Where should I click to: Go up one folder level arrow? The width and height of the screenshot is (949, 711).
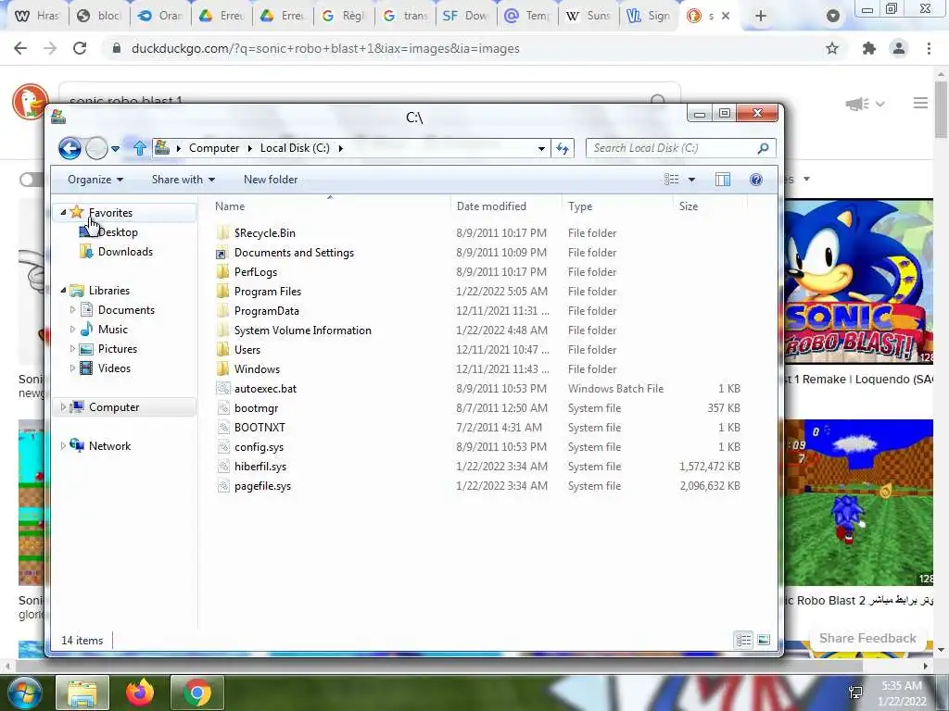(140, 148)
